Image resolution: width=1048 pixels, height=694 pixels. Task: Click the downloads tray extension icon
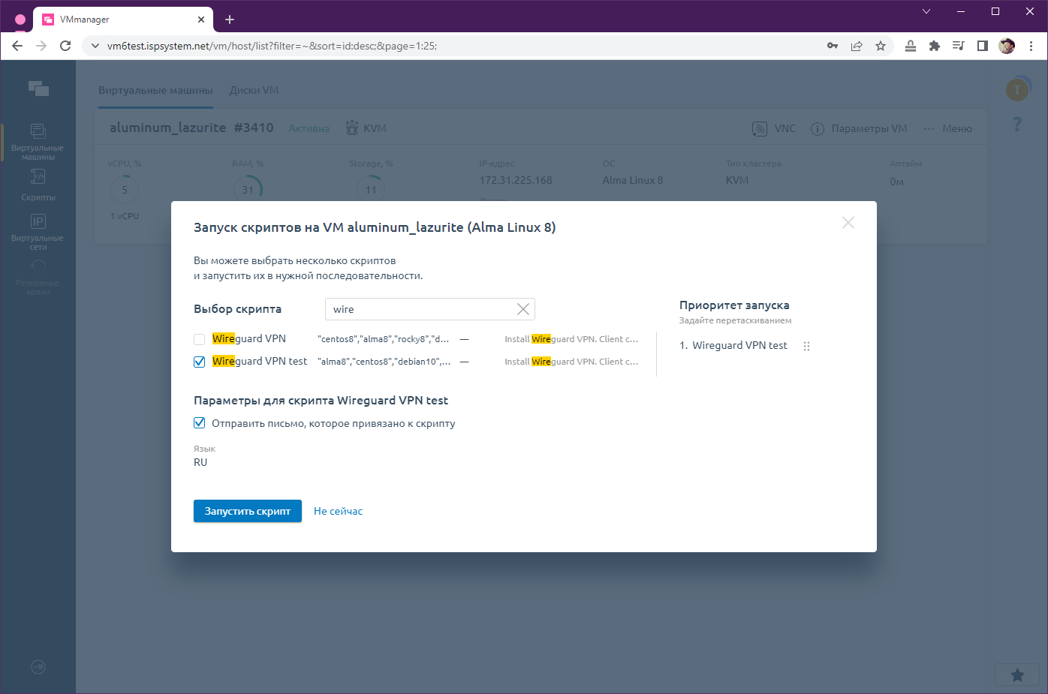point(911,46)
